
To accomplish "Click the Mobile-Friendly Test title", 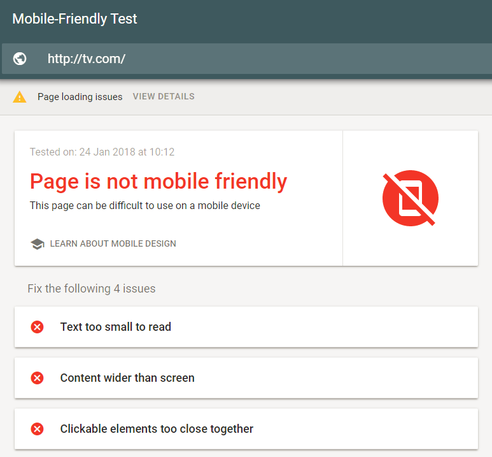I will coord(74,19).
